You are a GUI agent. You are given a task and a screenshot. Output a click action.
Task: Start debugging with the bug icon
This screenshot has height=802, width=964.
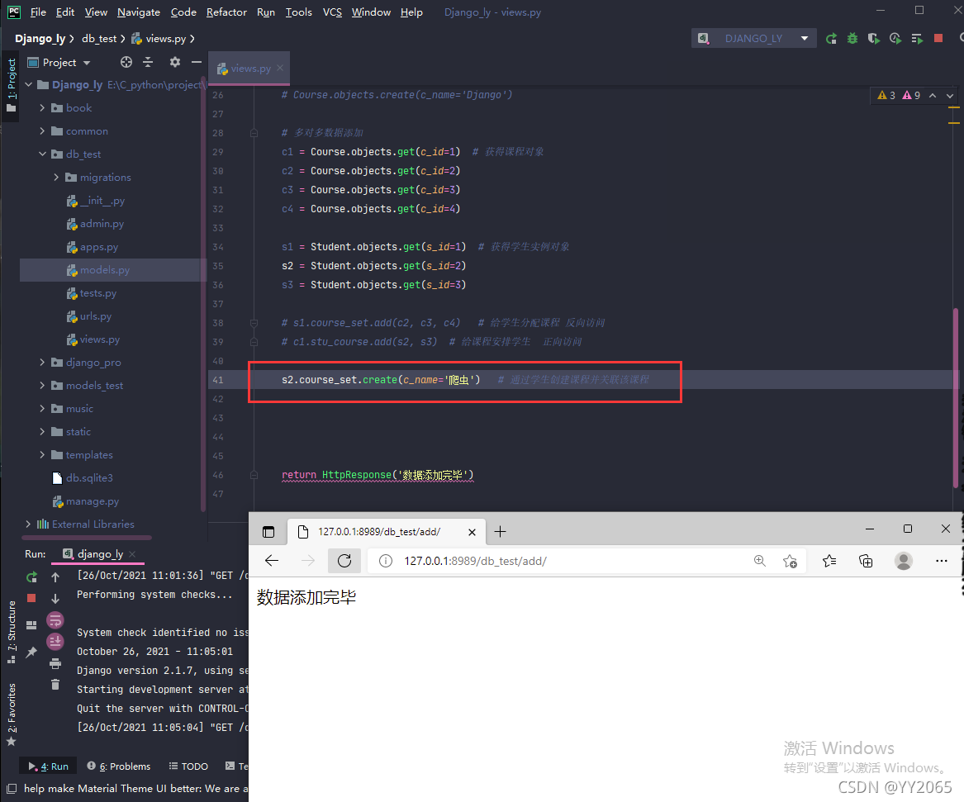(852, 39)
